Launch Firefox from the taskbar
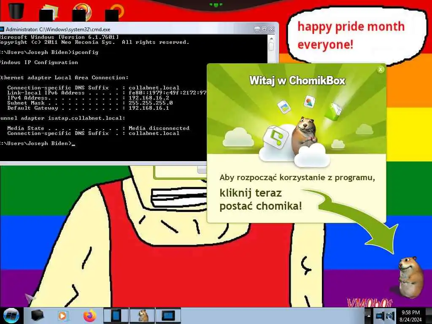 [89, 316]
